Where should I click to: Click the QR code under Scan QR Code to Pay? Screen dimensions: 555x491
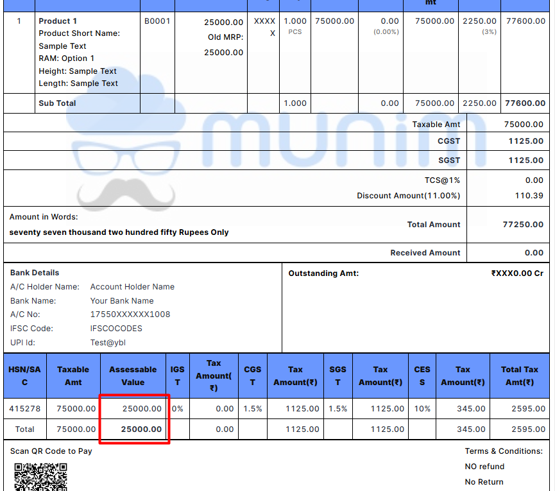tap(40, 476)
